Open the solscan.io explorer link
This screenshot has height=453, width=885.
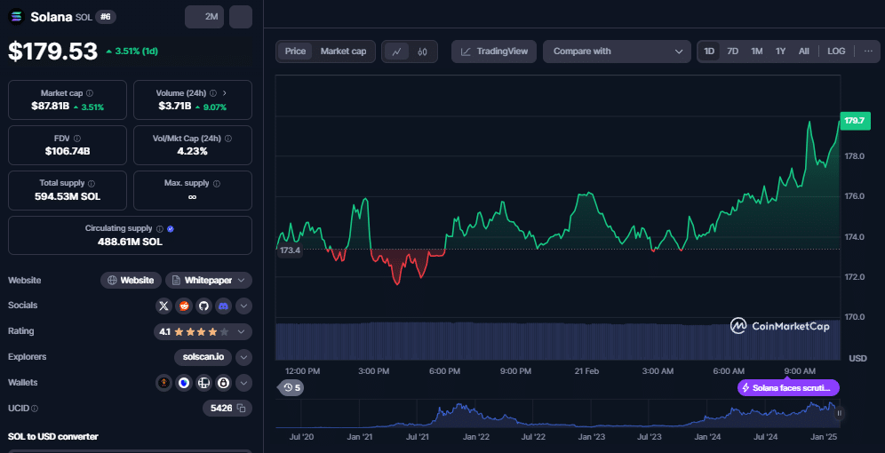click(x=203, y=357)
